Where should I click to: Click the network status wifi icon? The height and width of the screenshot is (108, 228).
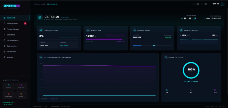pos(205,18)
